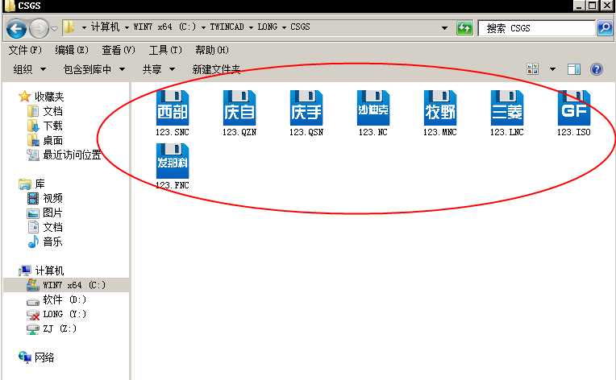Click 计算机 in the address path
This screenshot has height=380, width=616.
coord(106,27)
